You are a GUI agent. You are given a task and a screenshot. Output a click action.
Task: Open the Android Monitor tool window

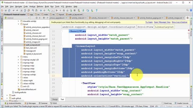(x=13, y=103)
